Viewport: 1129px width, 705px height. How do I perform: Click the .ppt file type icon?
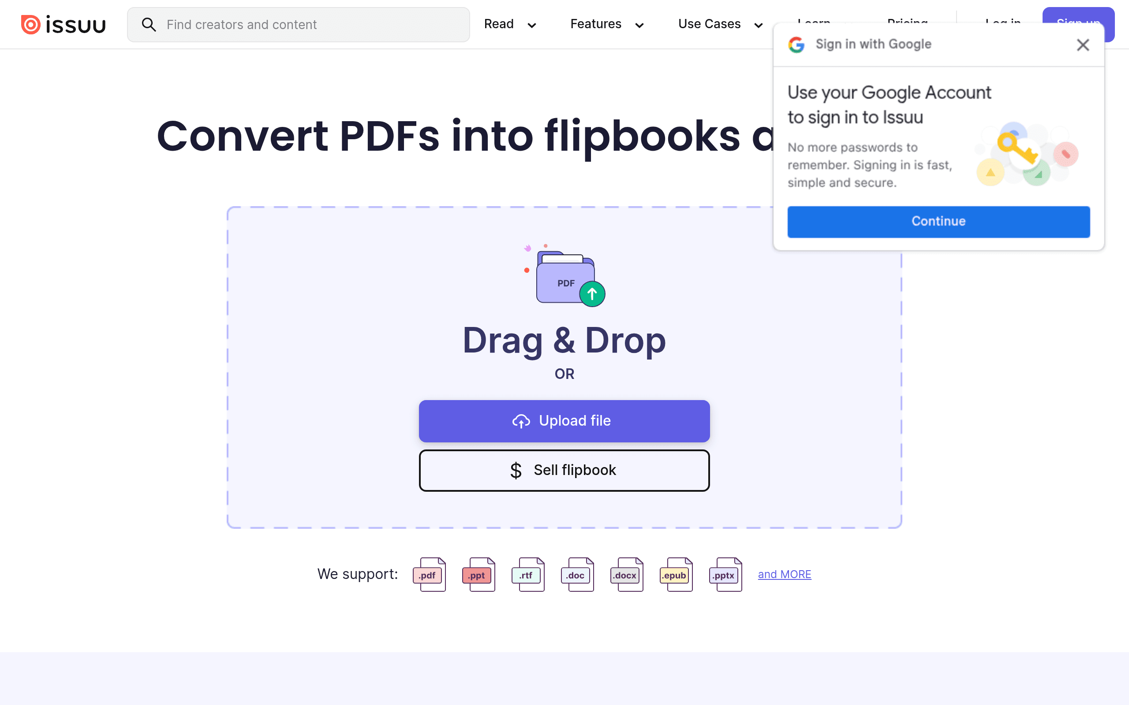pos(479,575)
